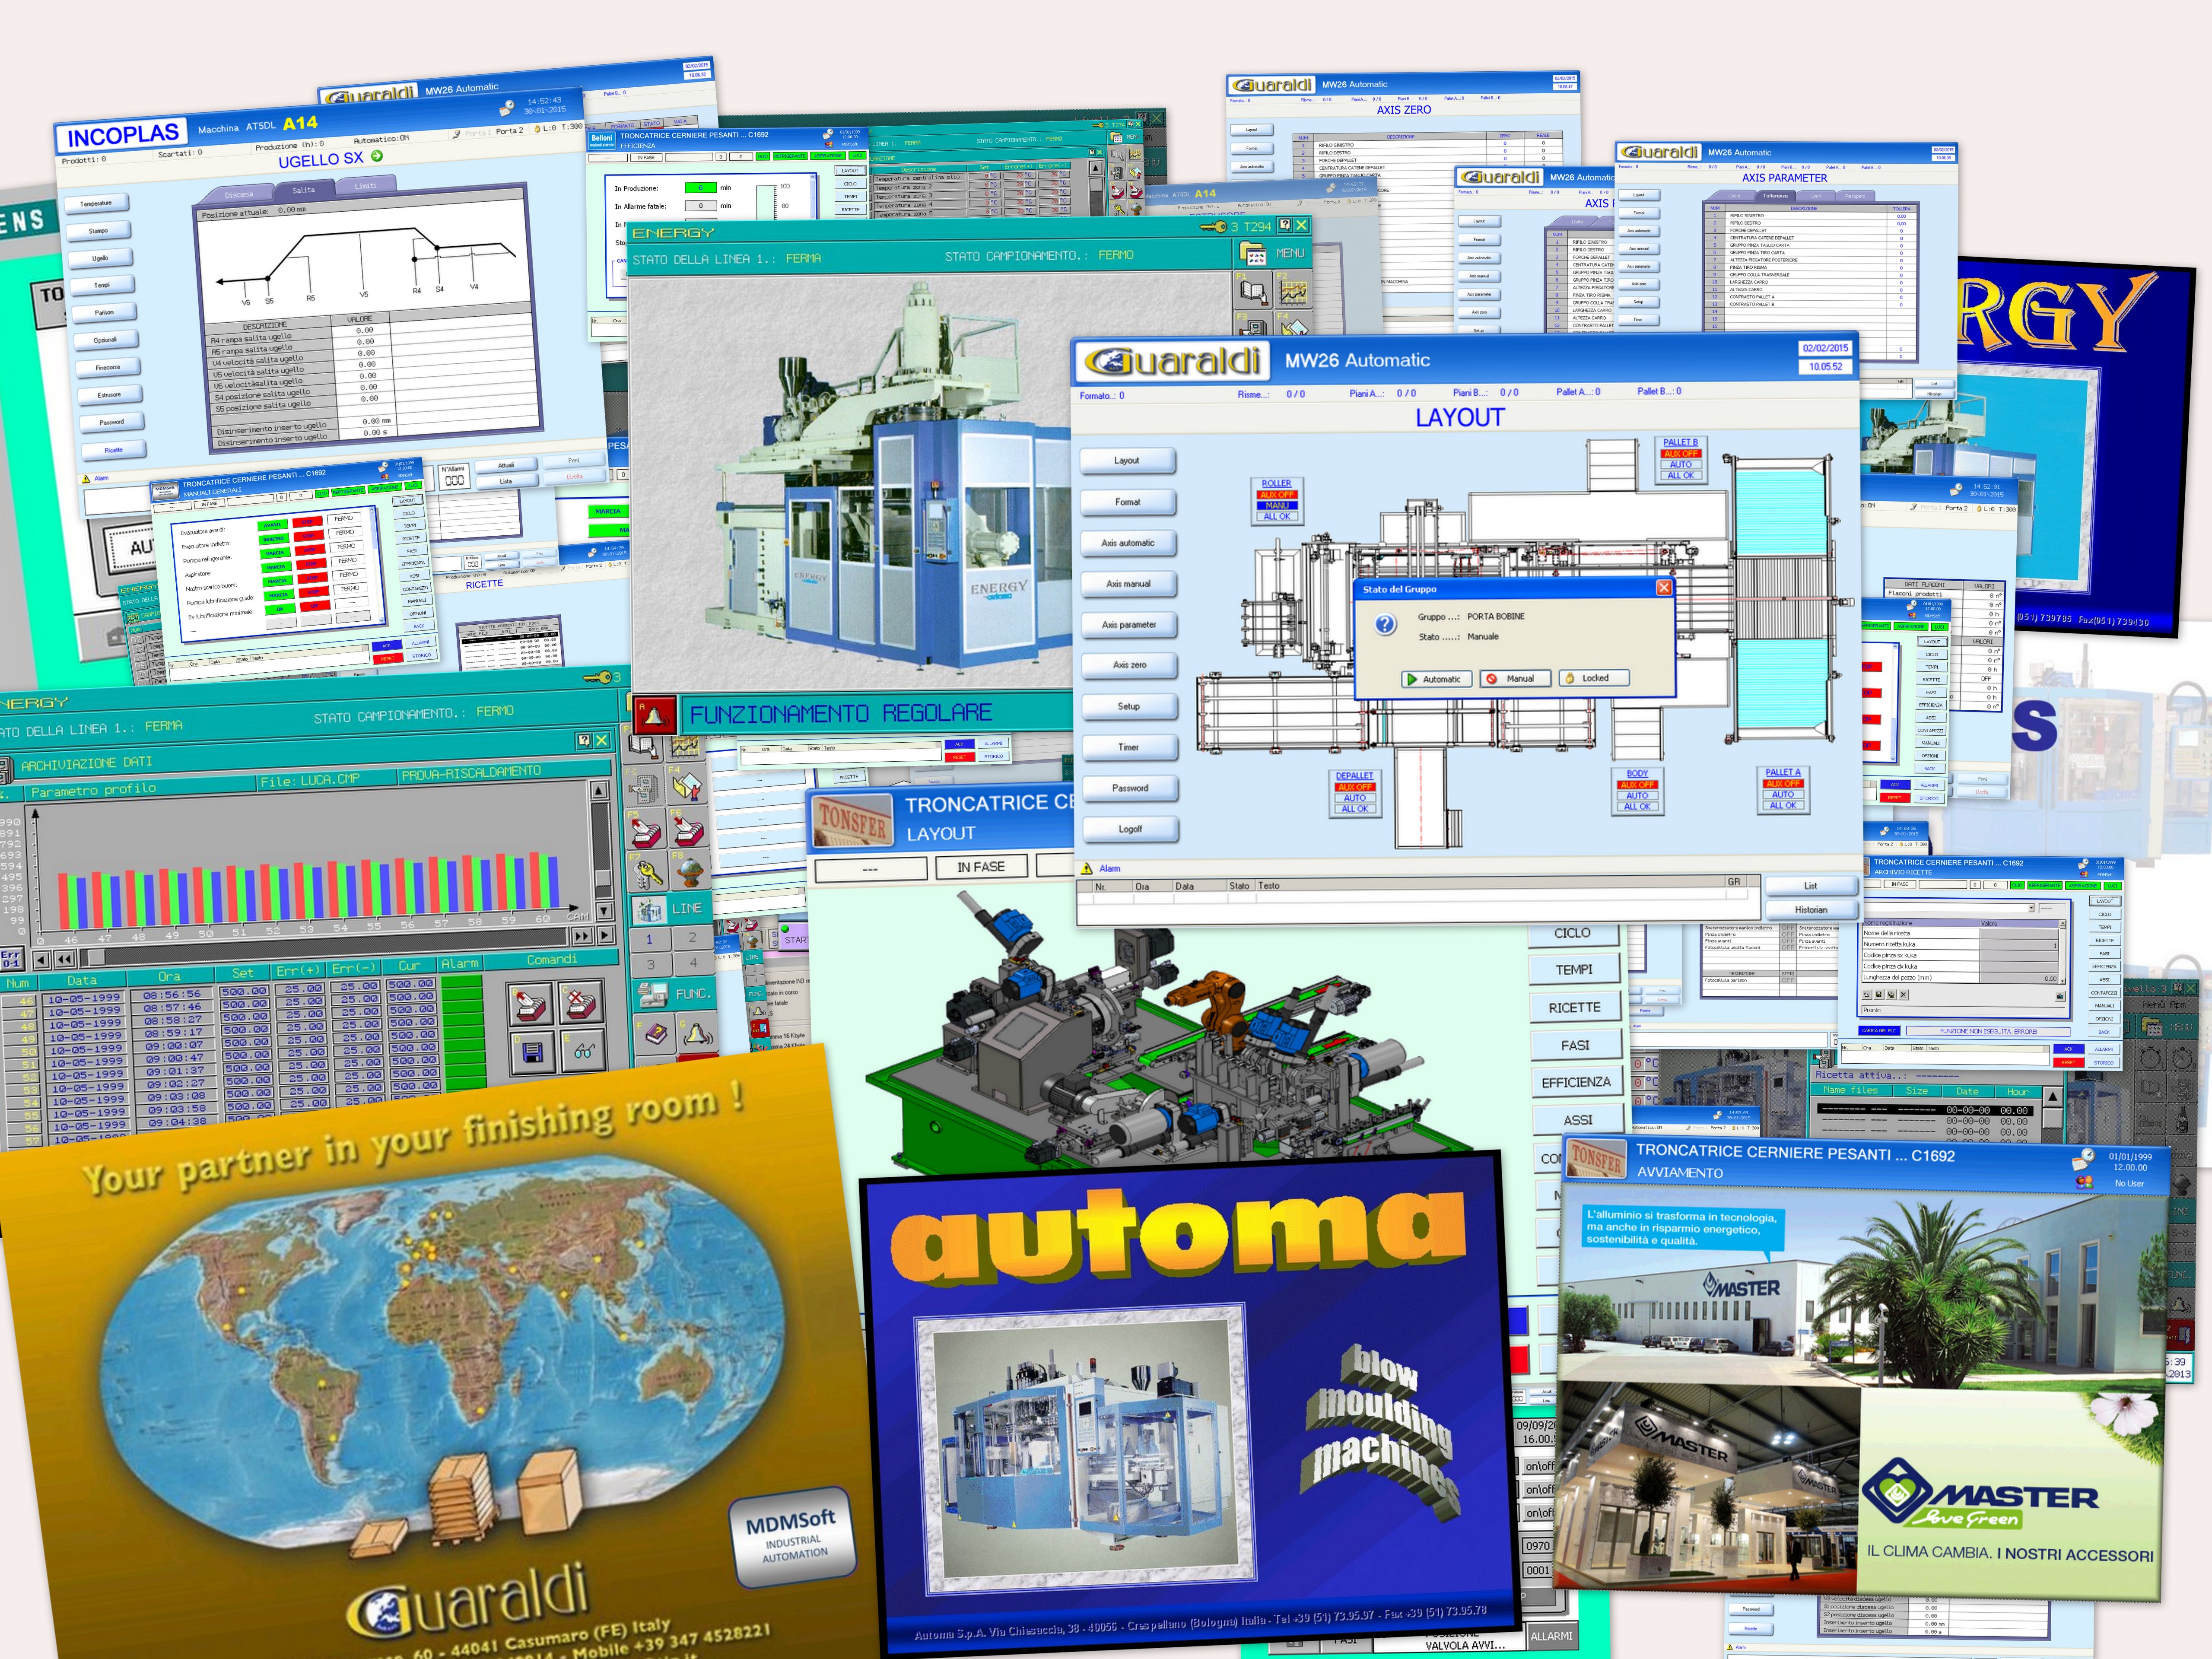Click red RESET button in Archivio Ricette
The width and height of the screenshot is (2212, 1659).
[x=2068, y=1062]
